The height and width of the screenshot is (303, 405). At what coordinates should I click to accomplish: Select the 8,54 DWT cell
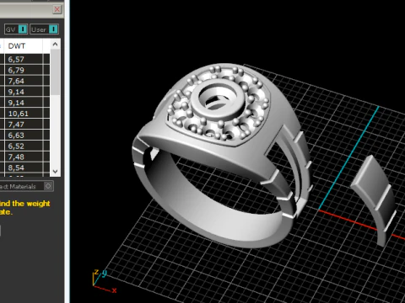[24, 167]
